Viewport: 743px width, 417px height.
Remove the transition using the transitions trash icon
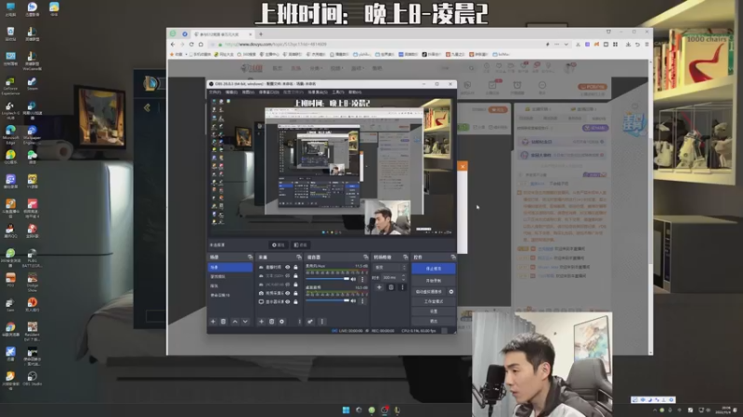391,287
